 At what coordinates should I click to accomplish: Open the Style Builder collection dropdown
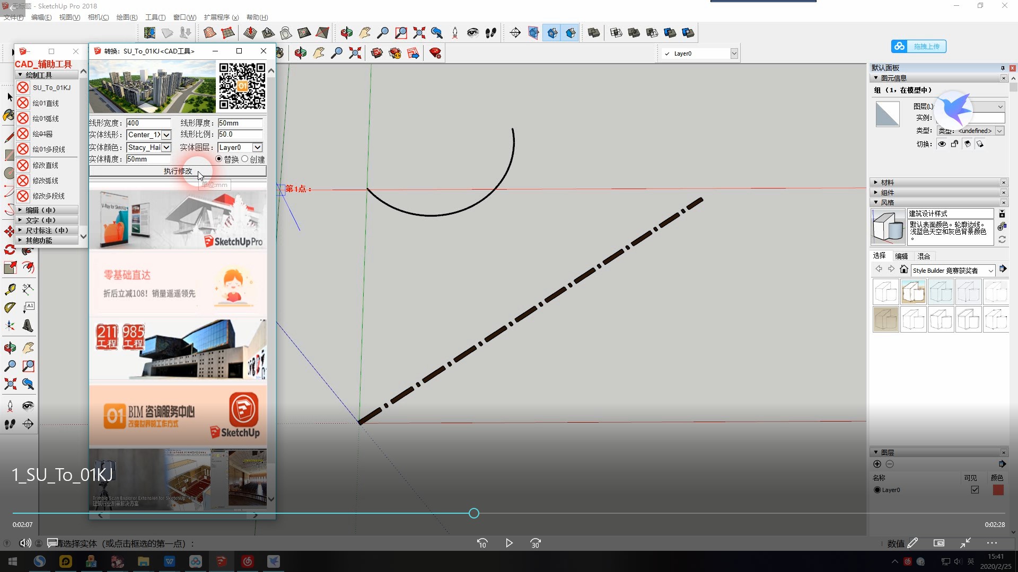coord(990,271)
